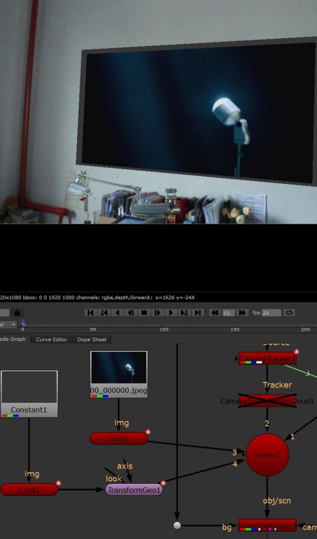Skip back by frame increment

click(215, 312)
